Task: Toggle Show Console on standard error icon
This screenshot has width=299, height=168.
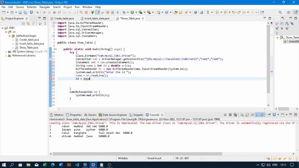Action: 263,115
